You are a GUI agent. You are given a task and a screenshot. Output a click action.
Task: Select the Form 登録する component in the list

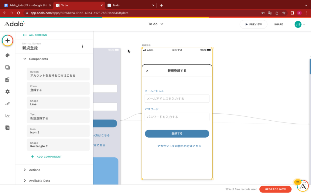coord(58,88)
